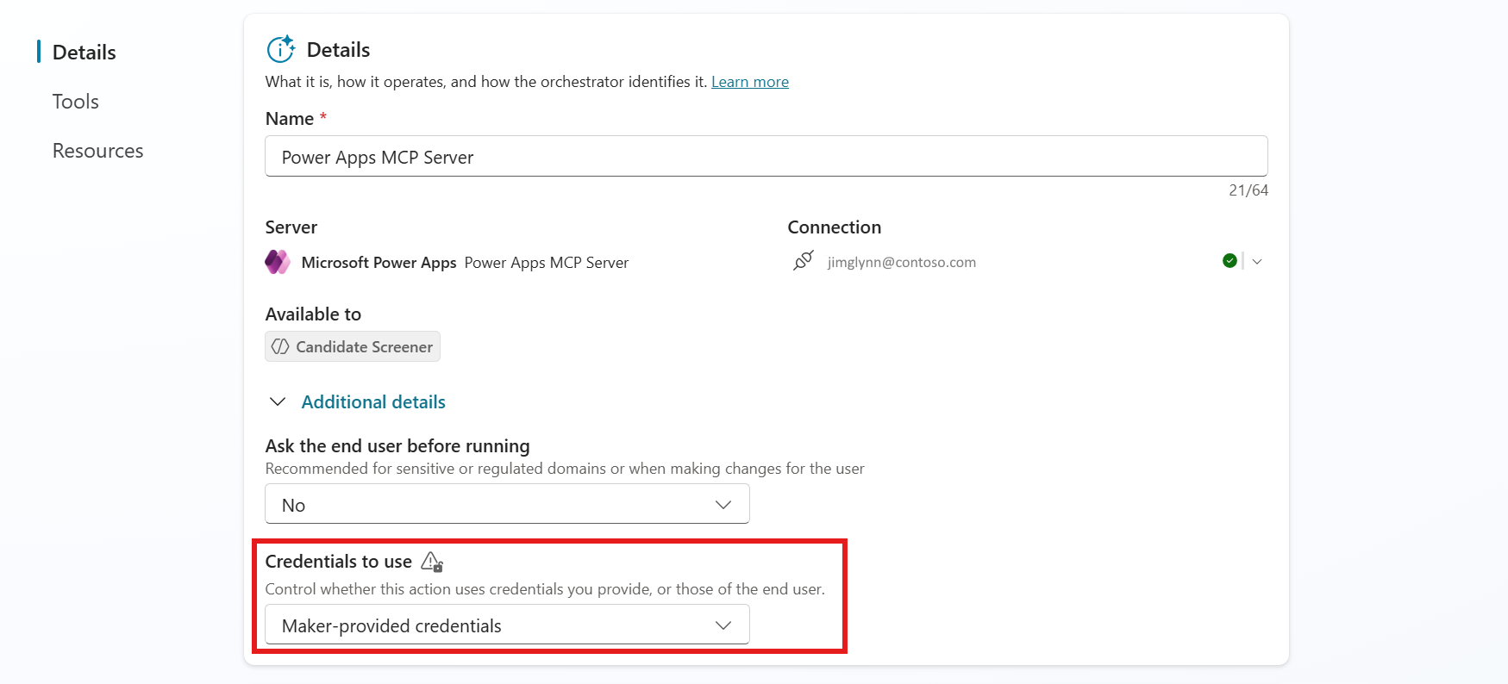
Task: Open the Resources section
Action: 97,150
